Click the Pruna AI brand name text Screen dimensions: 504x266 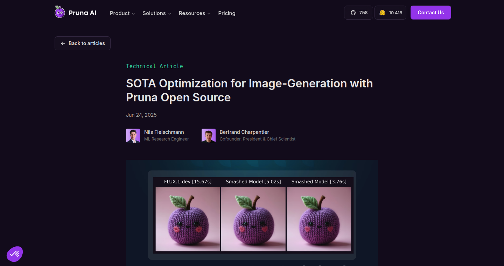(83, 13)
